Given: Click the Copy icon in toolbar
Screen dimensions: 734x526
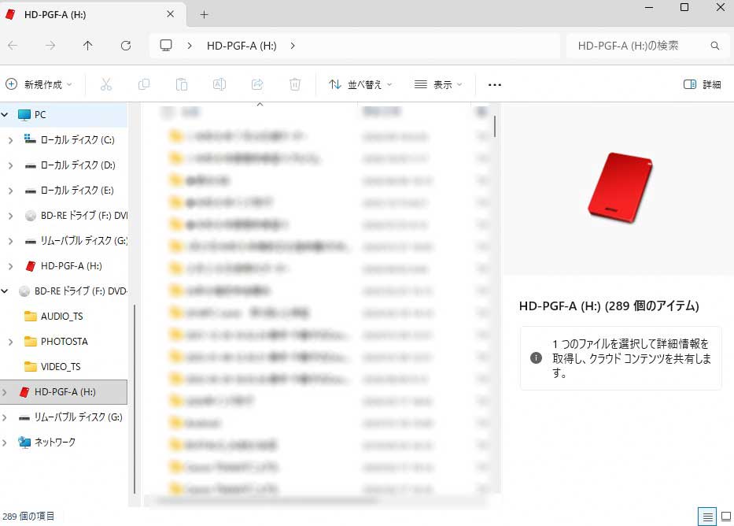Looking at the screenshot, I should click(144, 85).
